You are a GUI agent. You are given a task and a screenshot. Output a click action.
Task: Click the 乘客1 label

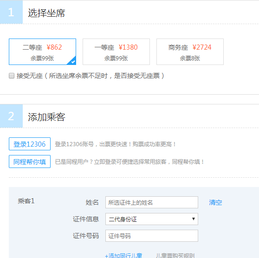pos(26,201)
